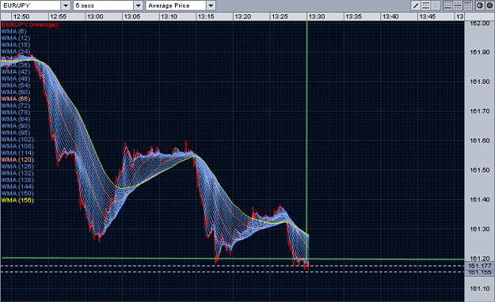Click the WMA (102) legend entry
The width and height of the screenshot is (495, 302).
pyautogui.click(x=17, y=139)
